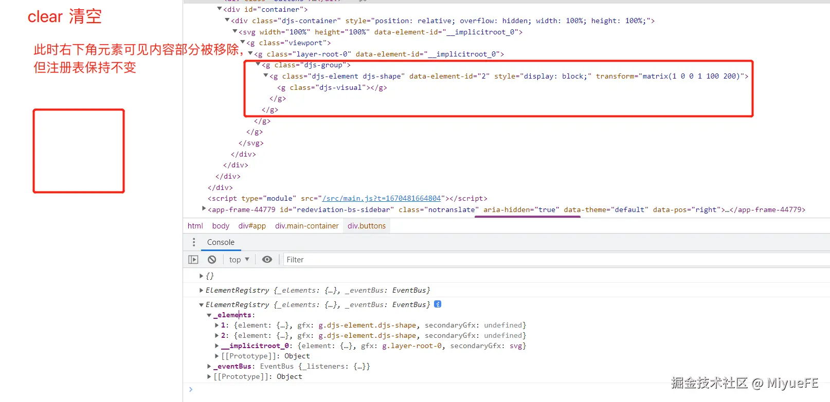Select the g class="djs-visual" line
This screenshot has width=830, height=402.
(x=332, y=87)
